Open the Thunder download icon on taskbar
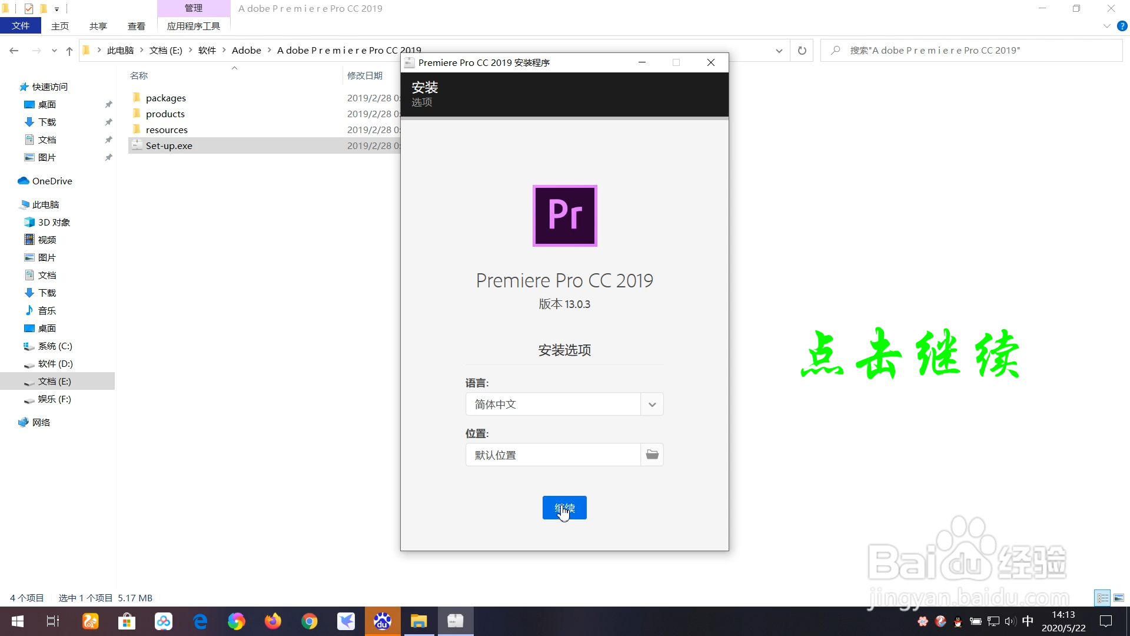The image size is (1130, 636). coord(345,621)
